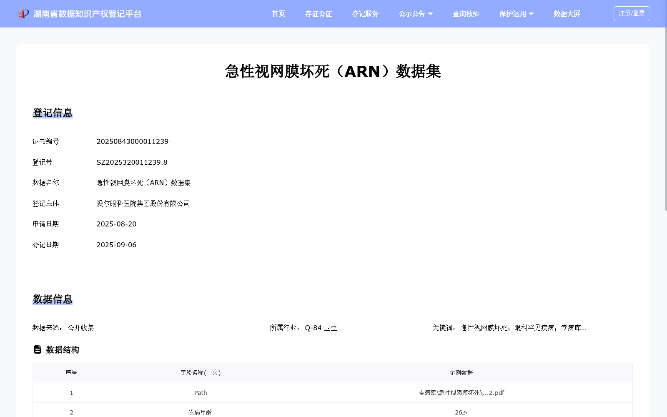Viewport: 667px width, 417px height.
Task: Open the 数据大屏 page
Action: tap(567, 14)
